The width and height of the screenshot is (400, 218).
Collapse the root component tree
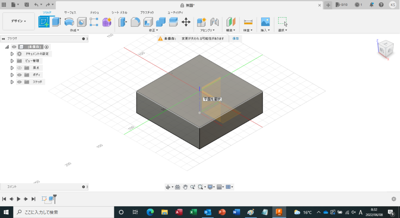point(7,47)
